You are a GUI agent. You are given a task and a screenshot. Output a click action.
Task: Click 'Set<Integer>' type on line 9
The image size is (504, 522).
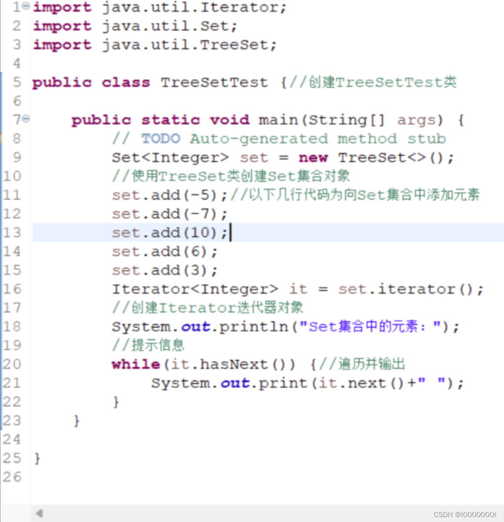170,157
